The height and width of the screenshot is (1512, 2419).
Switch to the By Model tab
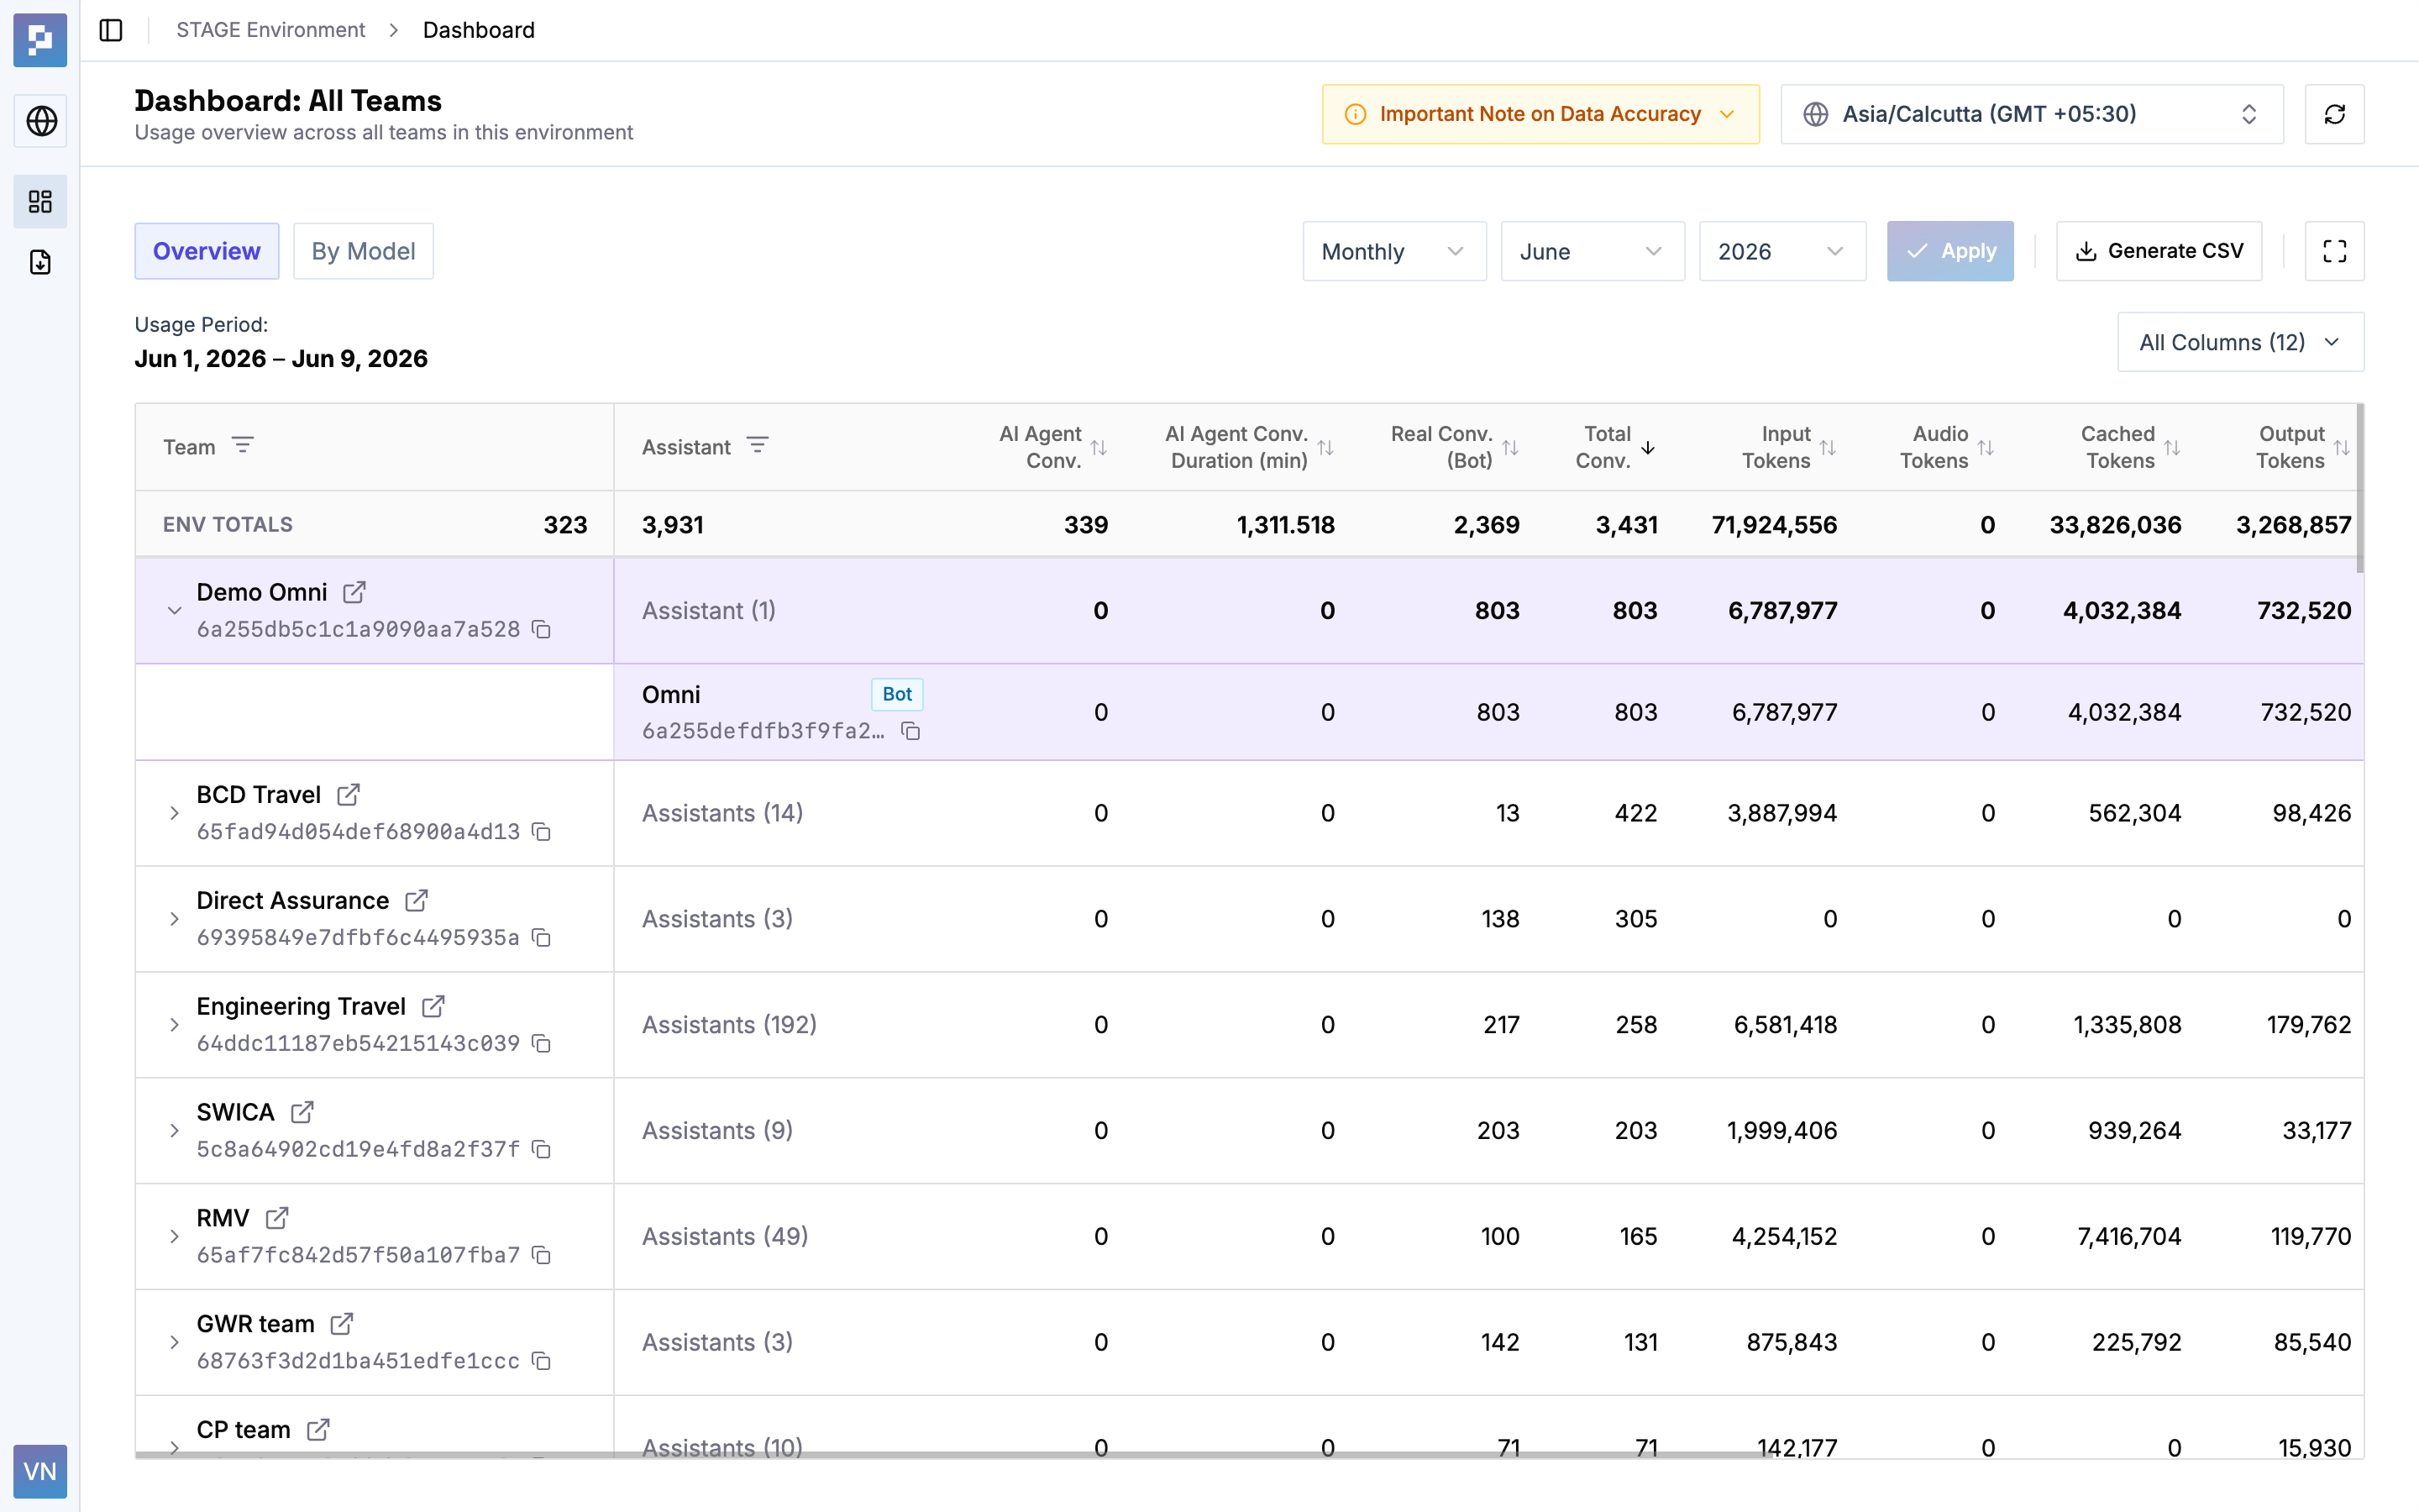click(x=363, y=251)
